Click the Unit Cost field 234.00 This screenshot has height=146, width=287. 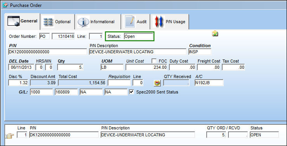click(146, 67)
